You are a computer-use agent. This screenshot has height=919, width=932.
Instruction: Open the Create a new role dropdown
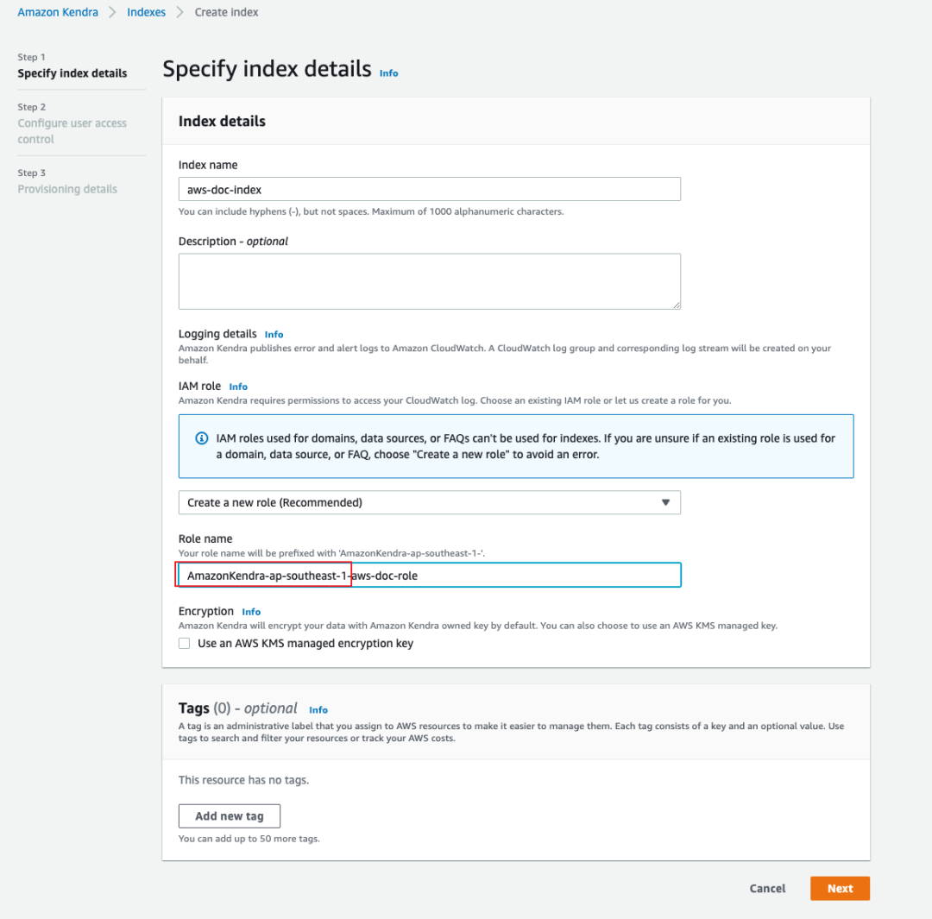point(429,502)
